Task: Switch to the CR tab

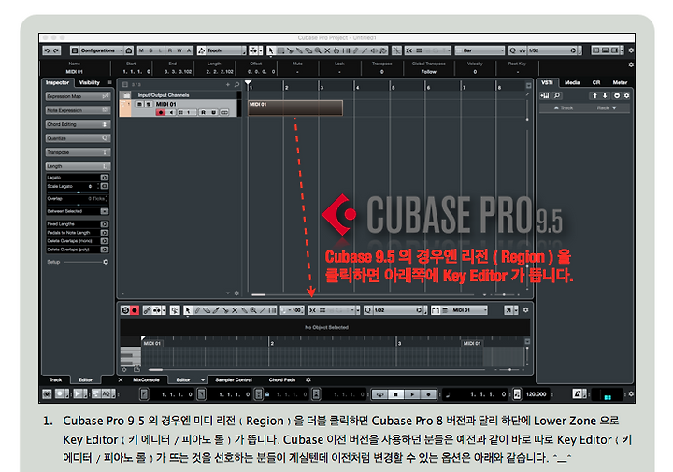Action: pos(596,83)
